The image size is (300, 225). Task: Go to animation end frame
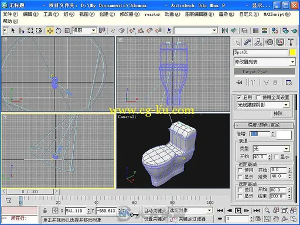pyautogui.click(x=257, y=210)
